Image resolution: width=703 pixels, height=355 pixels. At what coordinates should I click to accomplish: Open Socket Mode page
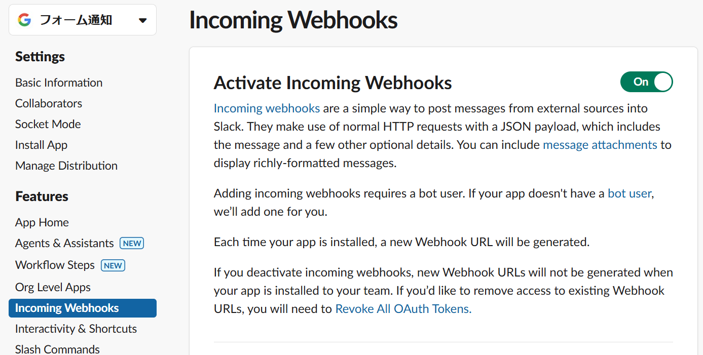point(48,124)
